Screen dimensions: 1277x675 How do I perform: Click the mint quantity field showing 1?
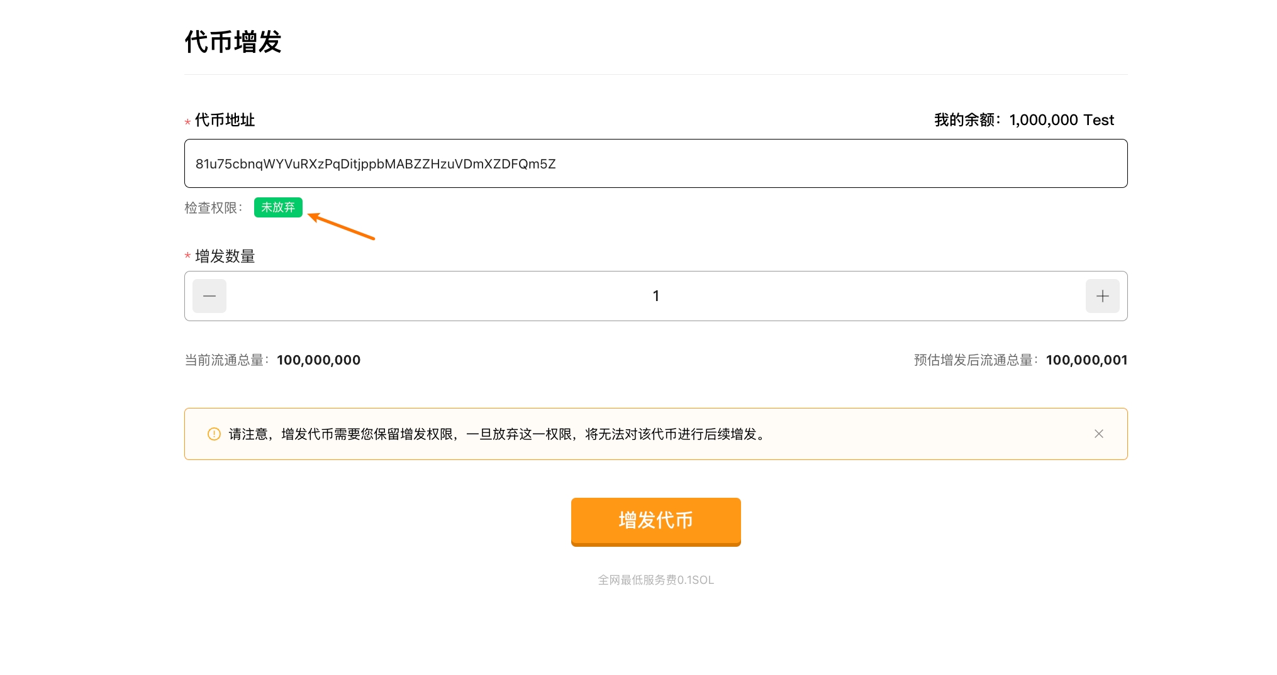pyautogui.click(x=655, y=296)
